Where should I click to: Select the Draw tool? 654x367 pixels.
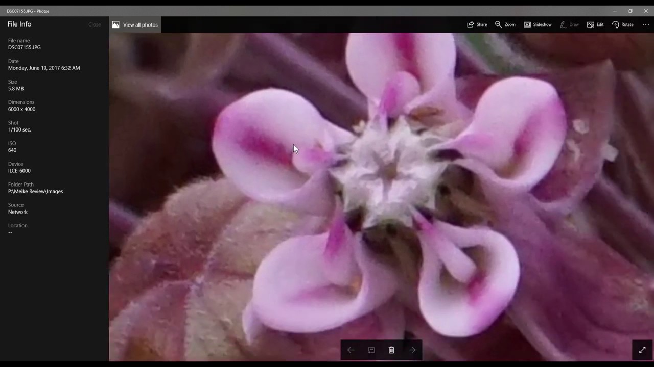(x=569, y=24)
